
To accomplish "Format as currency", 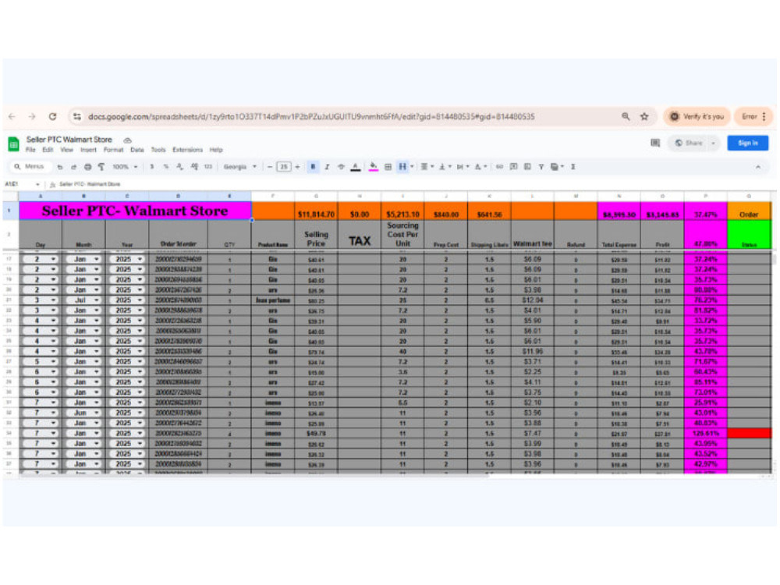I will [152, 167].
